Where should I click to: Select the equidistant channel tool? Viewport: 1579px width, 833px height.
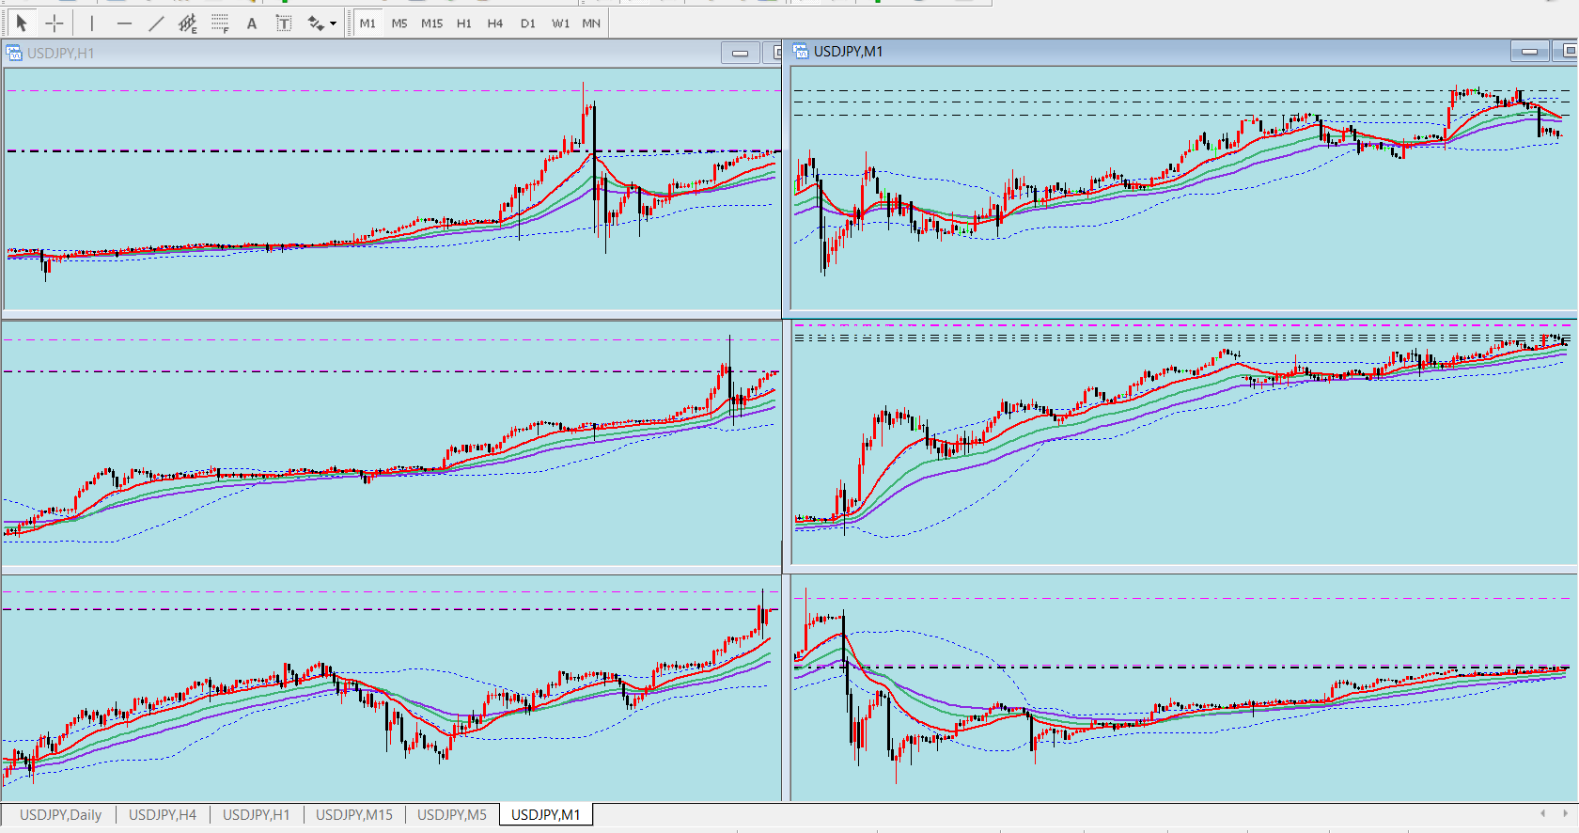[x=188, y=24]
